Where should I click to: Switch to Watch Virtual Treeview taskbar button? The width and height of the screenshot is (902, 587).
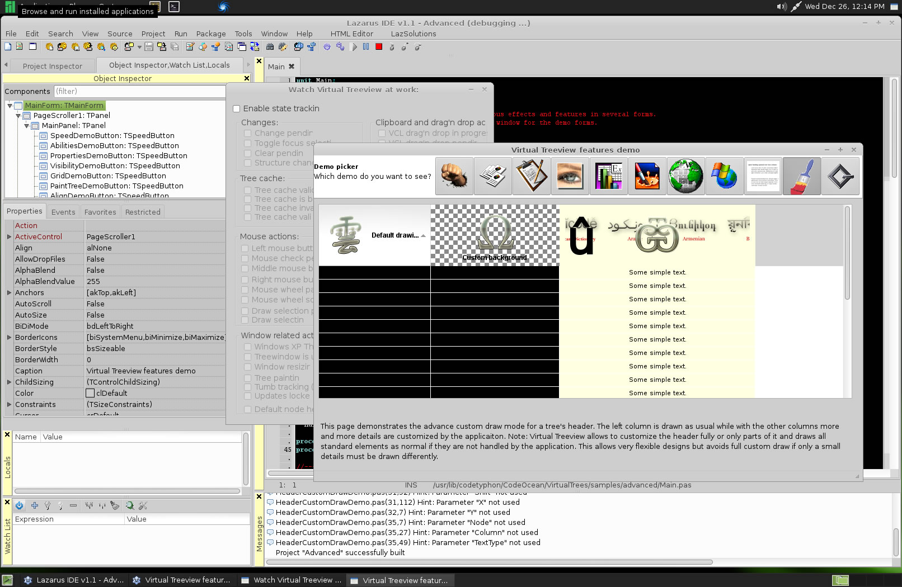(x=290, y=580)
